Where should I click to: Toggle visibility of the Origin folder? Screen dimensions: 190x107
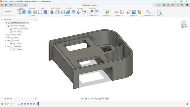pyautogui.click(x=9, y=38)
